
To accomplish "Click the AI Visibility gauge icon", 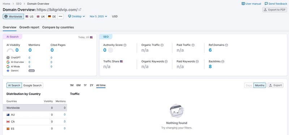I will (x=10, y=50).
